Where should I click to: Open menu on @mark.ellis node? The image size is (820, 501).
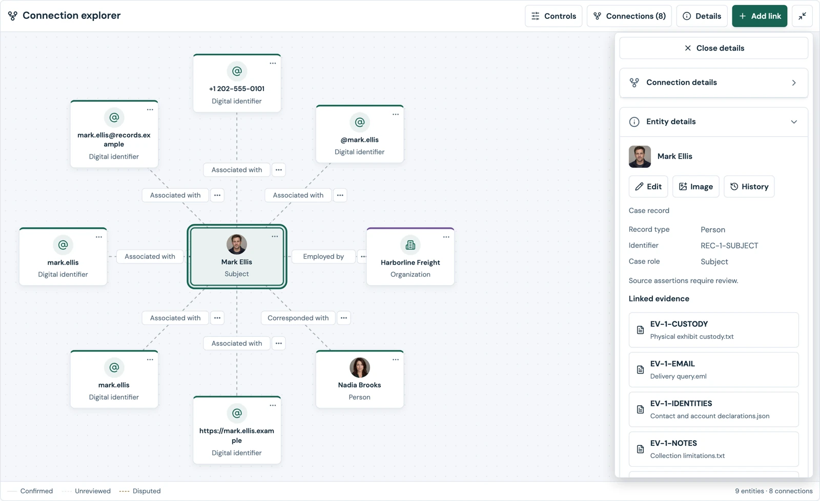click(x=396, y=115)
